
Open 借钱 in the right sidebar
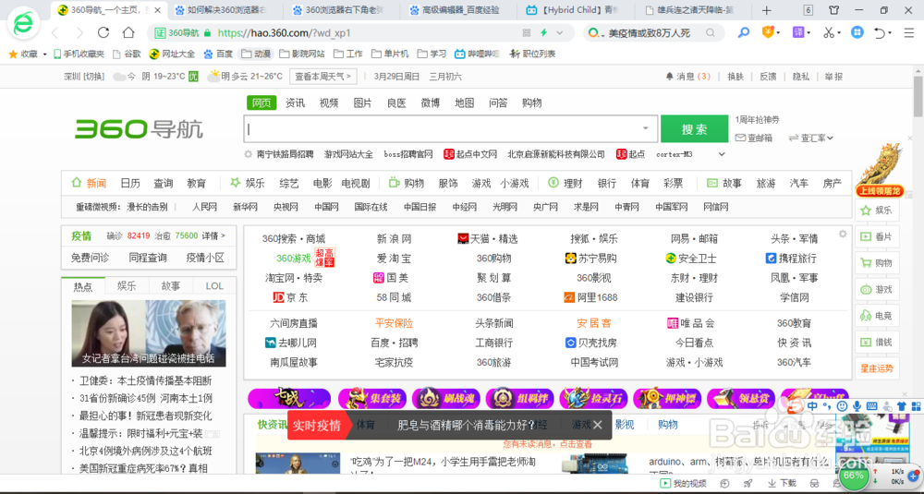point(878,342)
